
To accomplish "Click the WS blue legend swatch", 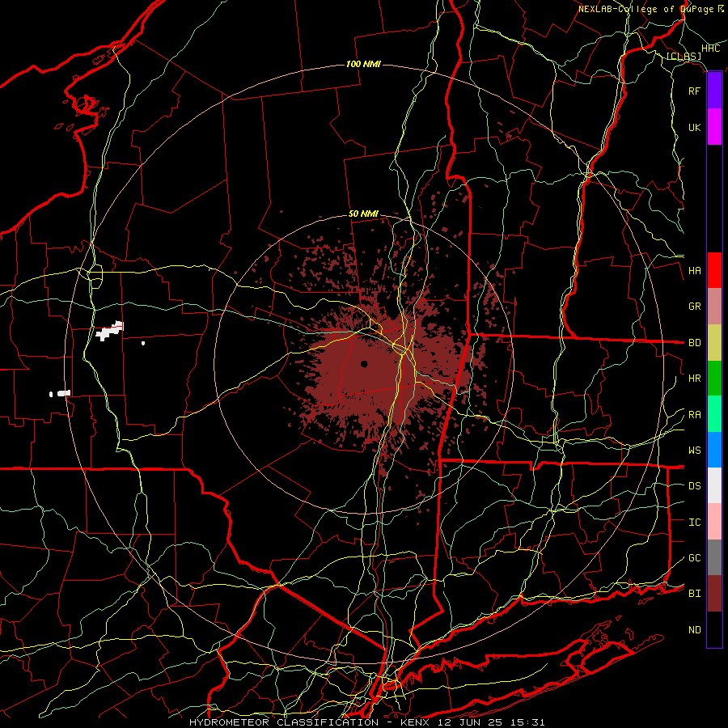I will pyautogui.click(x=714, y=450).
